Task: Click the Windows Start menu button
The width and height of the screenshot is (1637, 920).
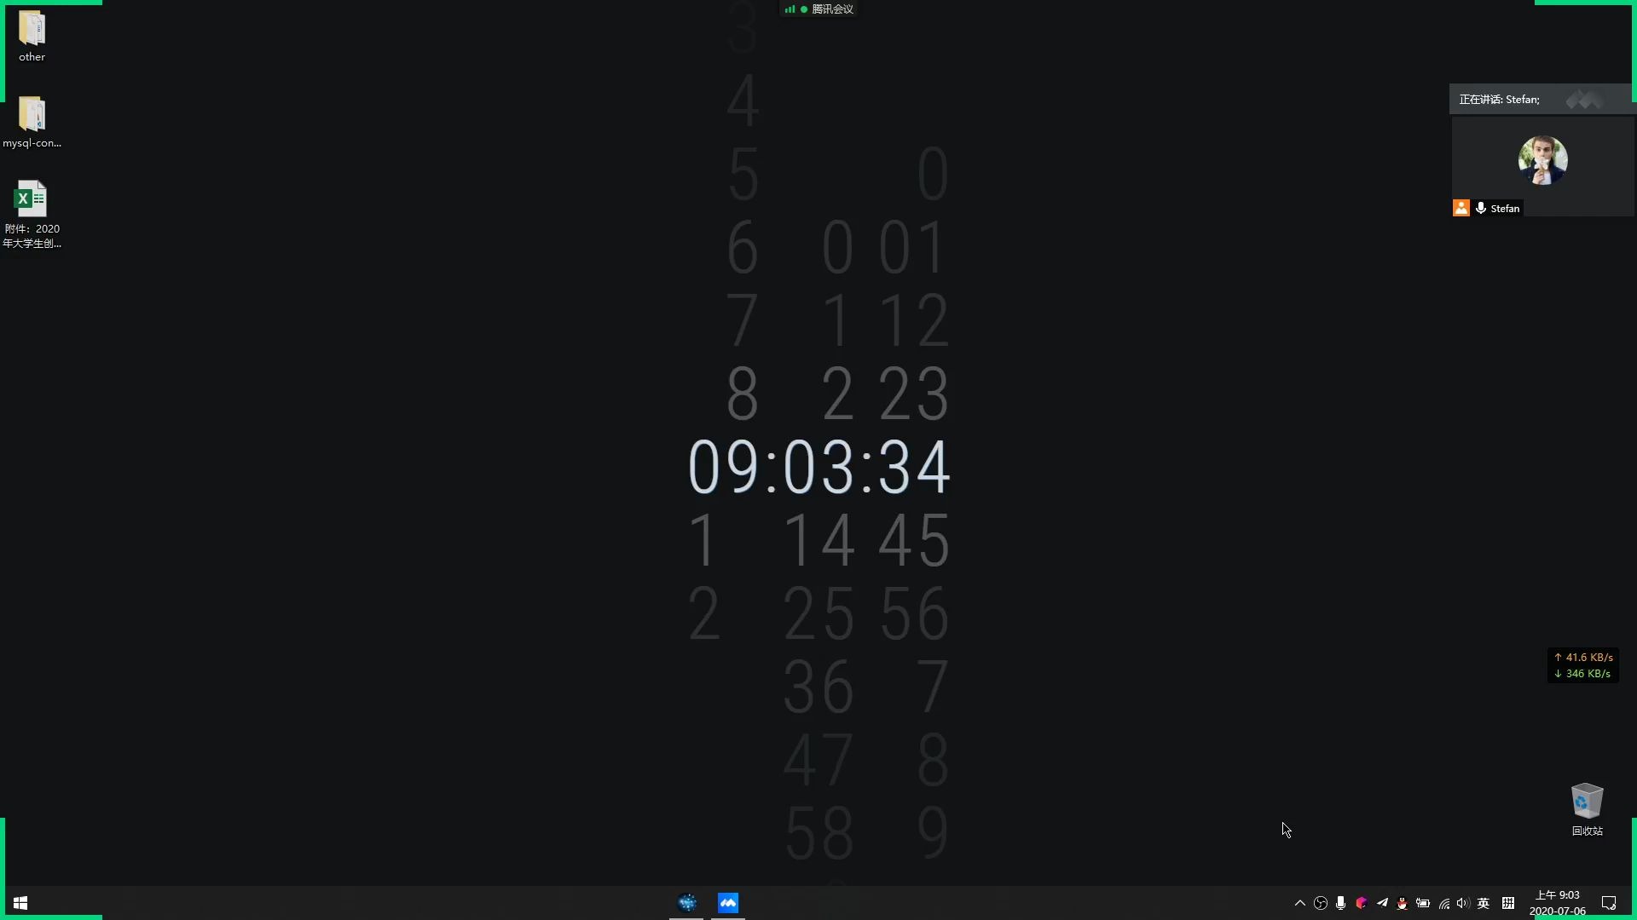Action: pos(19,902)
